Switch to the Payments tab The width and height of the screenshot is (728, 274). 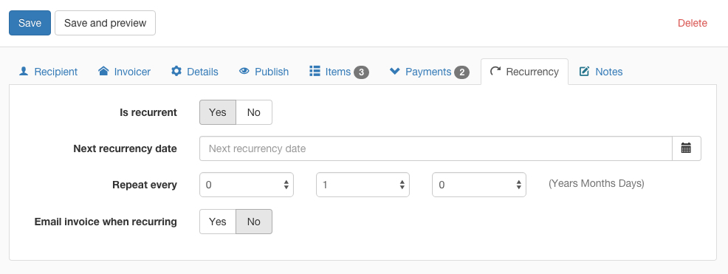pyautogui.click(x=430, y=72)
